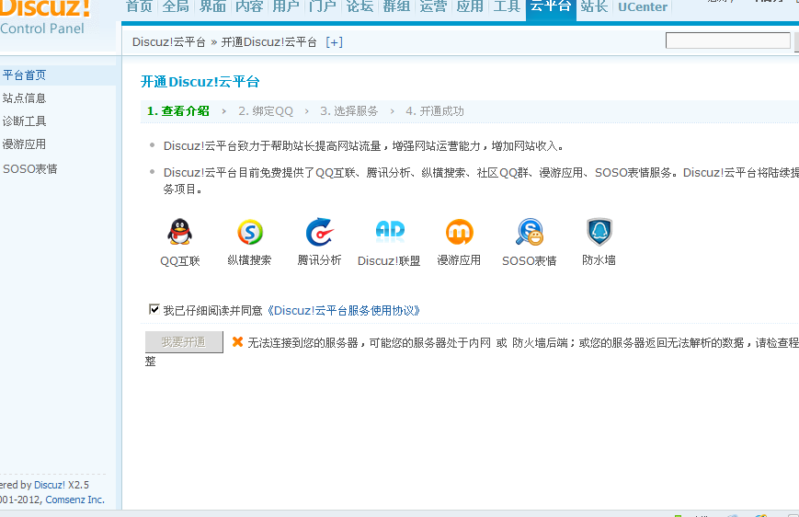Click the Discuz! Control Panel logo
Screen dimensions: 799x517
pos(45,17)
